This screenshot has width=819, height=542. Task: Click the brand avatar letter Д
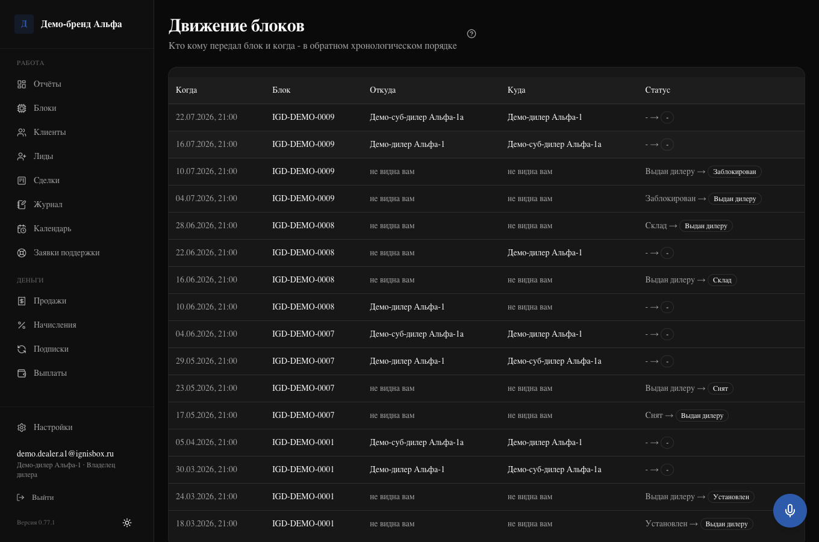pyautogui.click(x=24, y=24)
